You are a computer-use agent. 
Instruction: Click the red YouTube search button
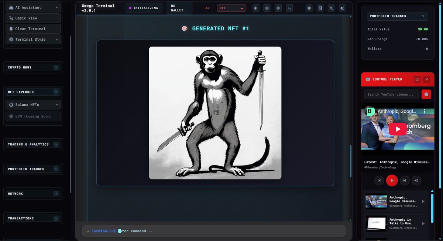coord(426,94)
